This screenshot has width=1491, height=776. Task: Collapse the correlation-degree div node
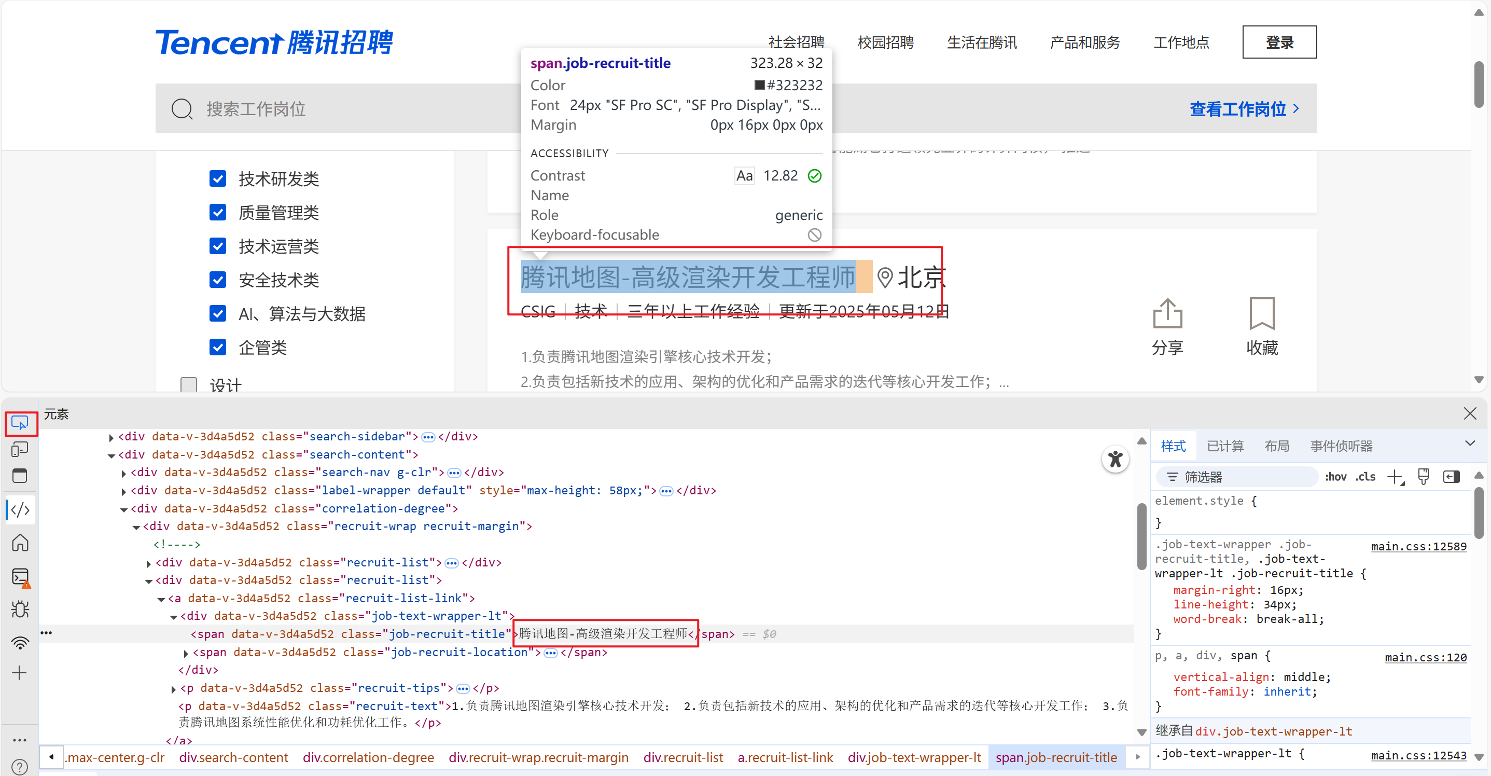pos(123,509)
